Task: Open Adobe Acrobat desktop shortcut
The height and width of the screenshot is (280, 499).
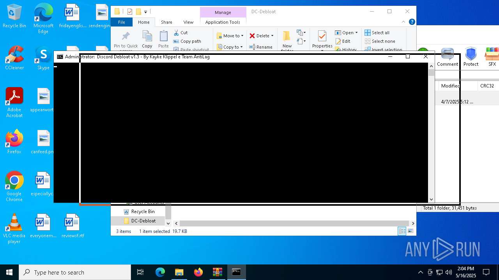Action: [x=14, y=103]
